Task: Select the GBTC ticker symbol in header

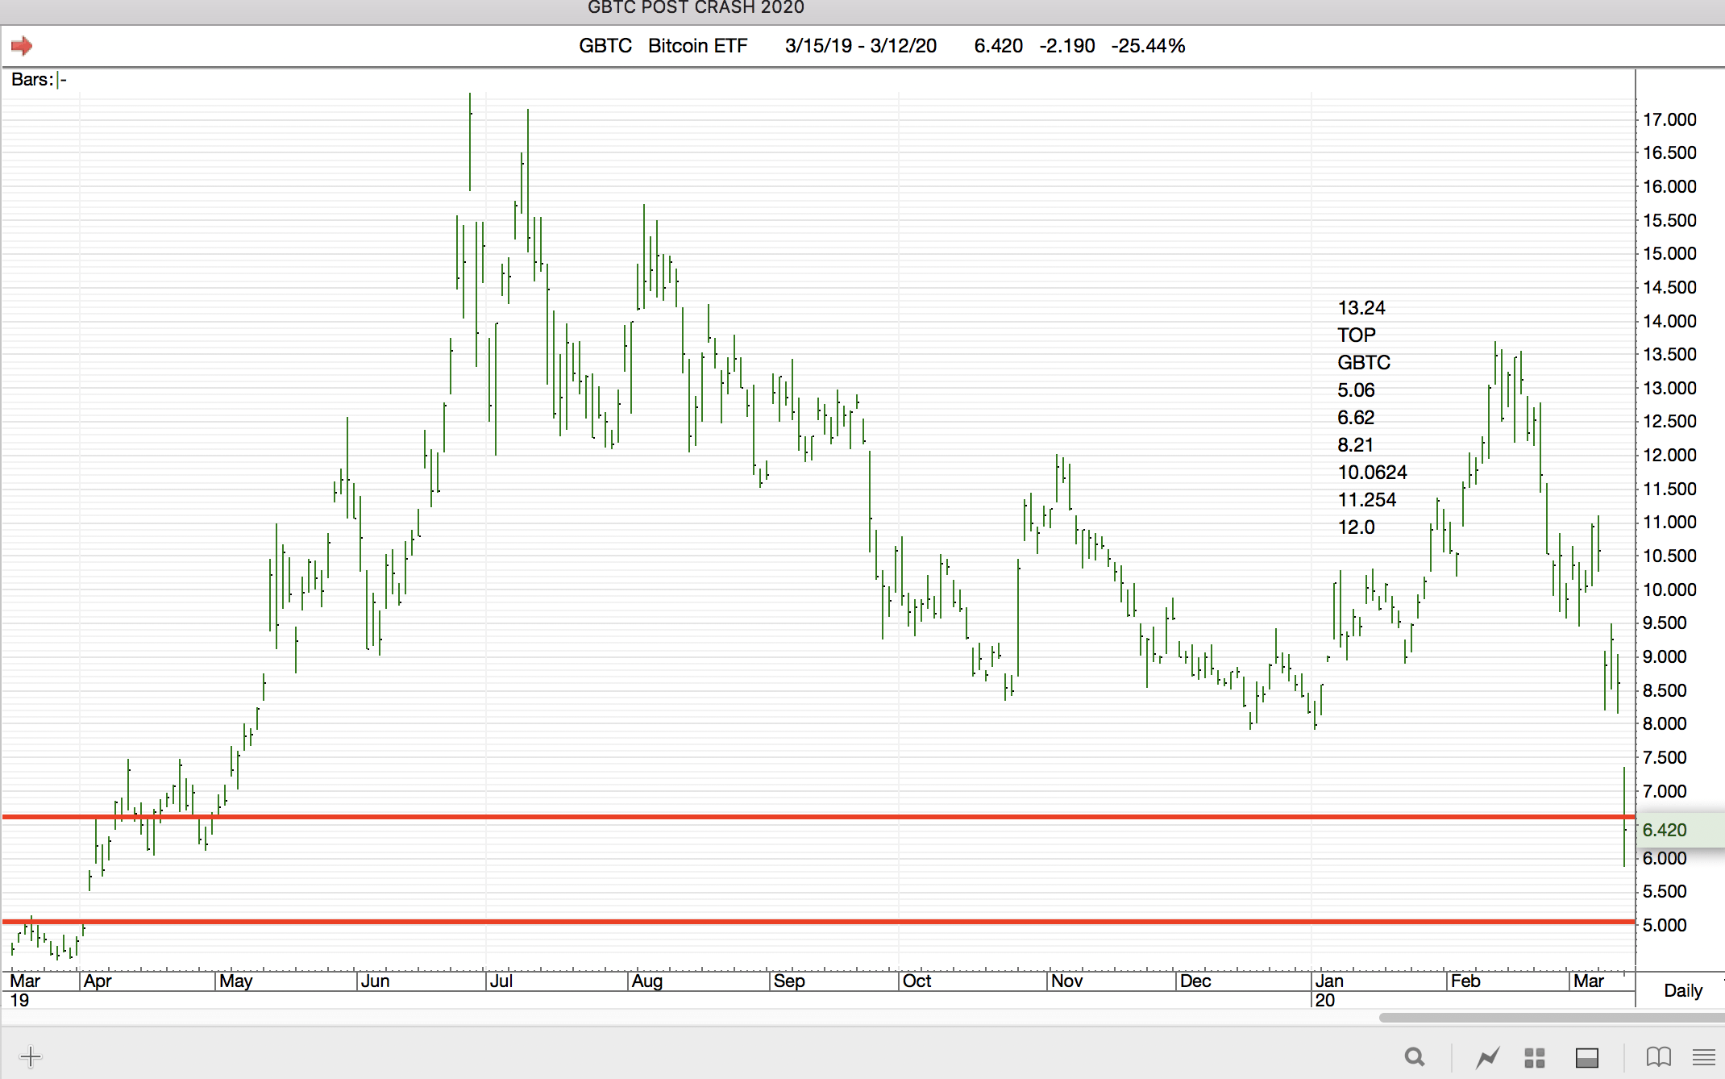Action: click(605, 46)
